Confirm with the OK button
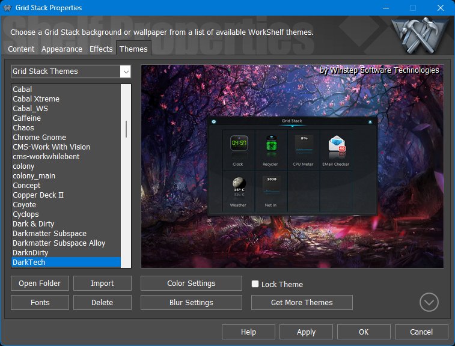The height and width of the screenshot is (346, 455). pos(364,332)
